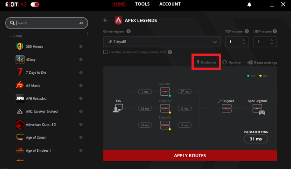Enable routes within my country first checkbox
Image resolution: width=291 pixels, height=169 pixels.
[105, 52]
